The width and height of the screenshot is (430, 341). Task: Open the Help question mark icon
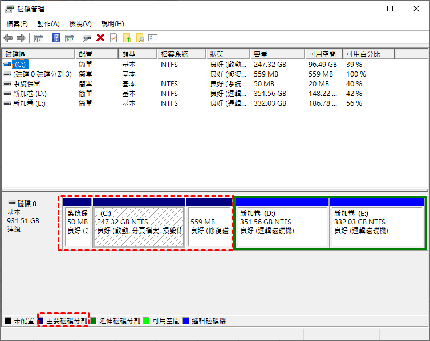point(56,38)
